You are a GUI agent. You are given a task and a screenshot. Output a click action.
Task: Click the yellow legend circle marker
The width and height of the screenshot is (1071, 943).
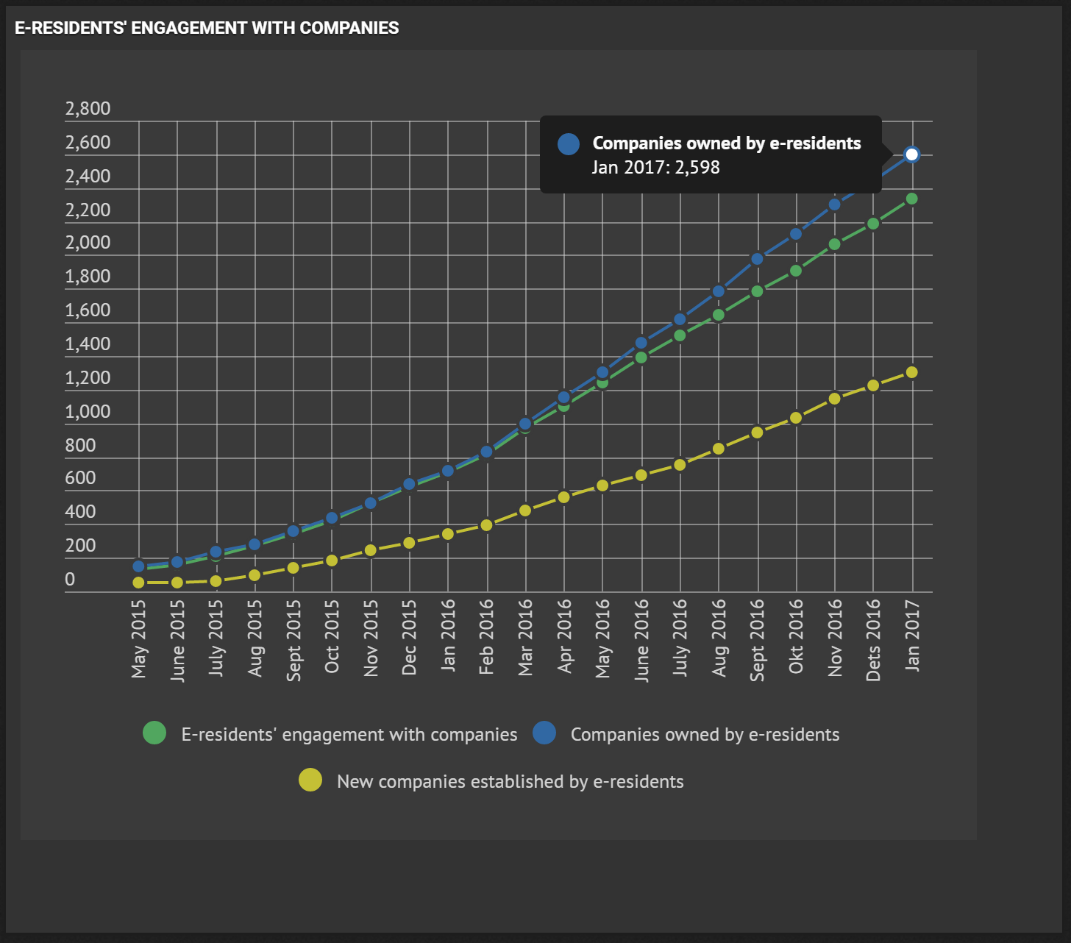pos(310,780)
